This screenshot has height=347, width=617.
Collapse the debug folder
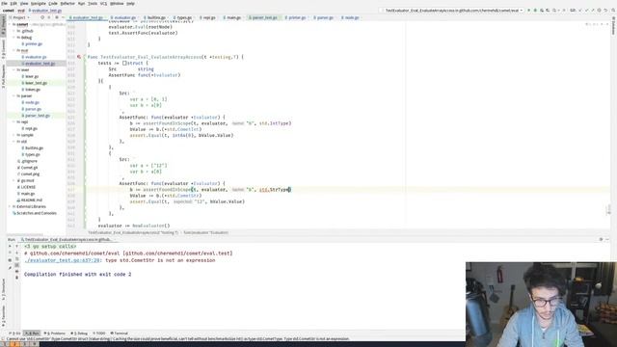click(x=13, y=38)
